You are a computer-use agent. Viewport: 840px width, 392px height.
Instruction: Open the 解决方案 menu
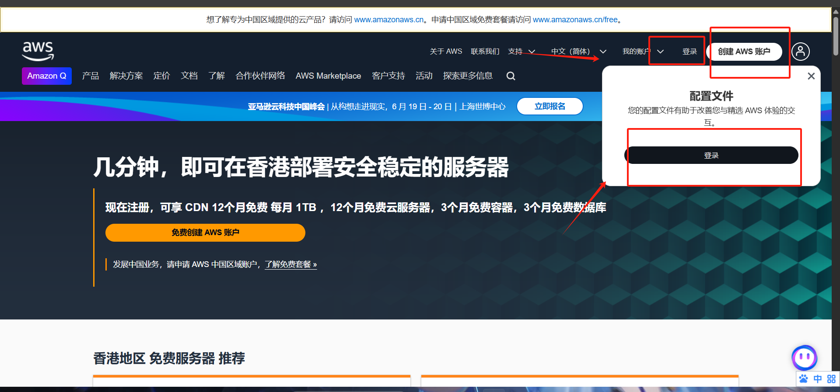(126, 76)
